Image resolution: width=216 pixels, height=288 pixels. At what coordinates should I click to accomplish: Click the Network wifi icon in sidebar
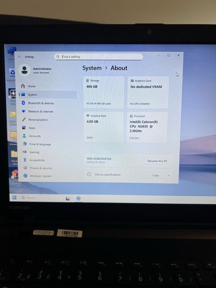[23, 111]
